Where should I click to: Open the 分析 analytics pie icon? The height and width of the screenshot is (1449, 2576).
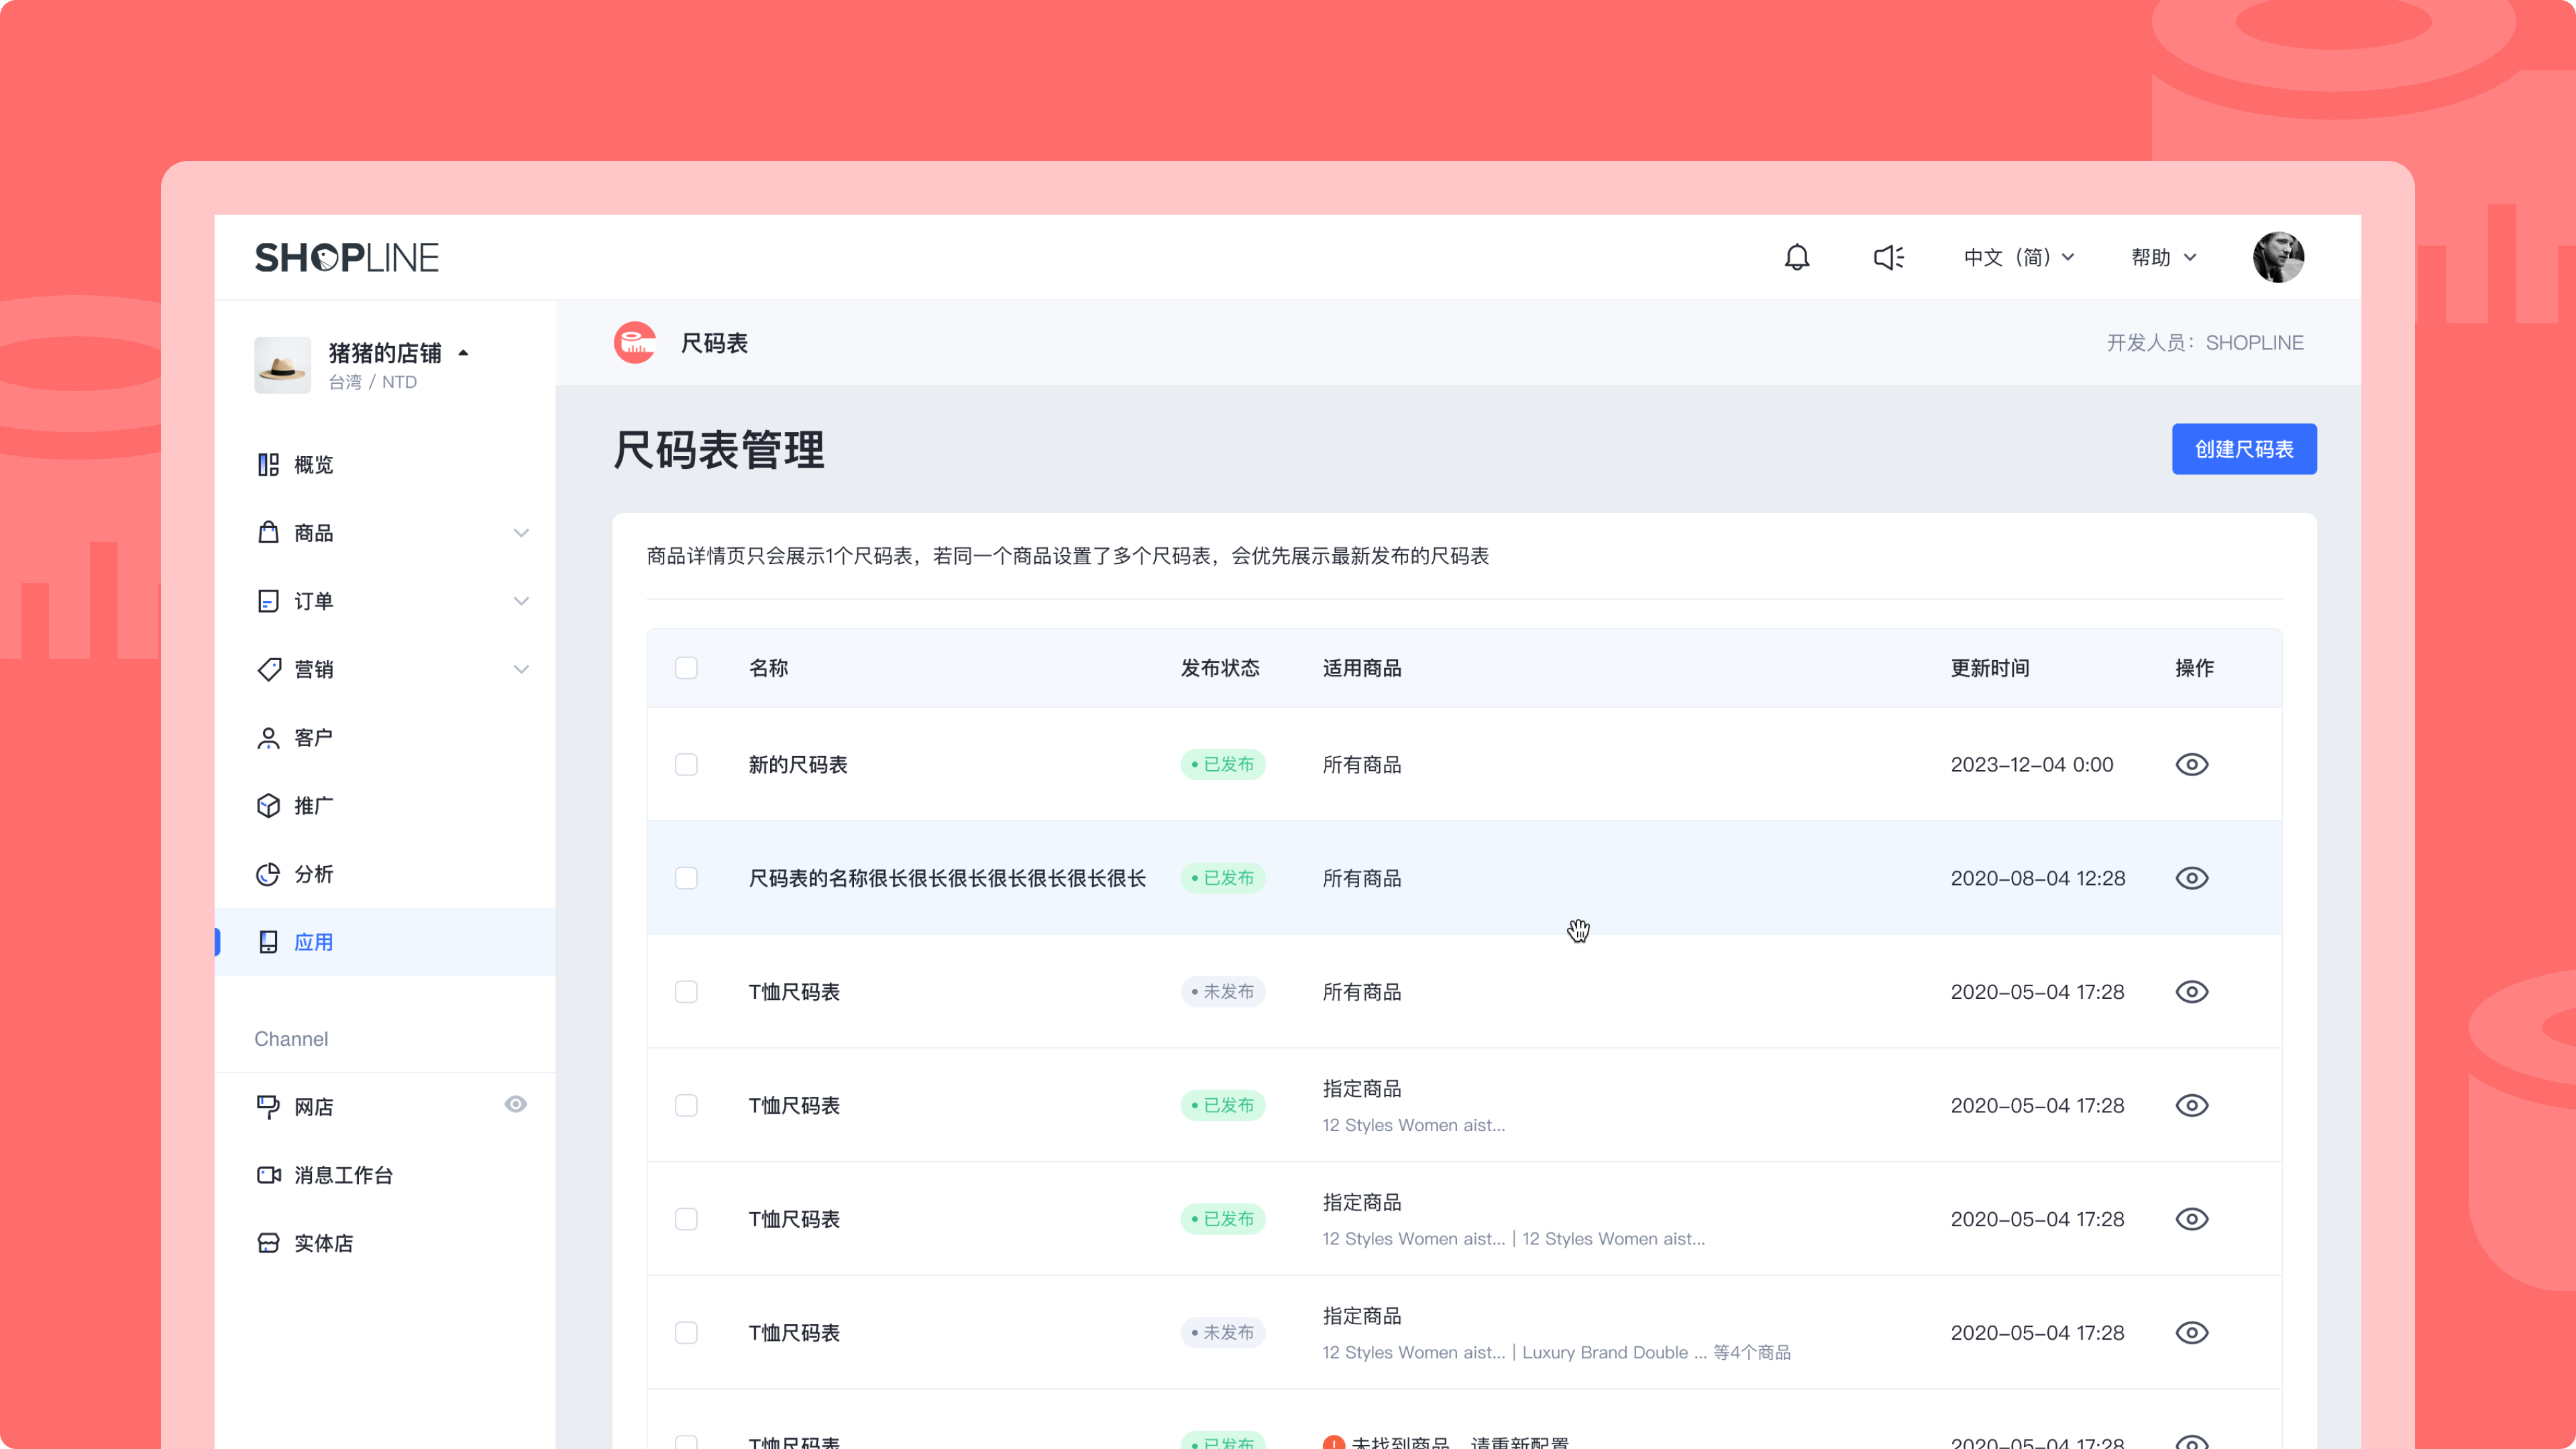268,874
